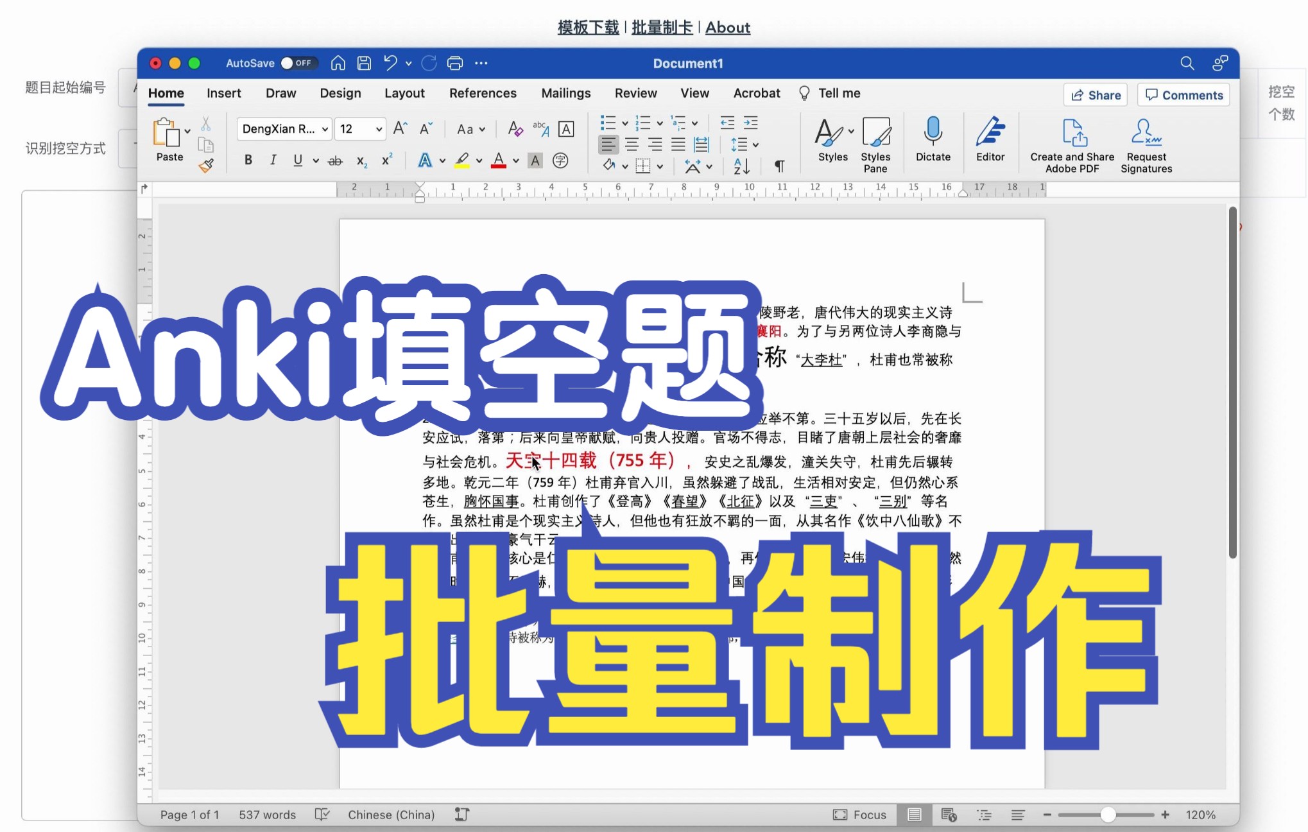
Task: Open the Styles gallery
Action: coord(833,140)
